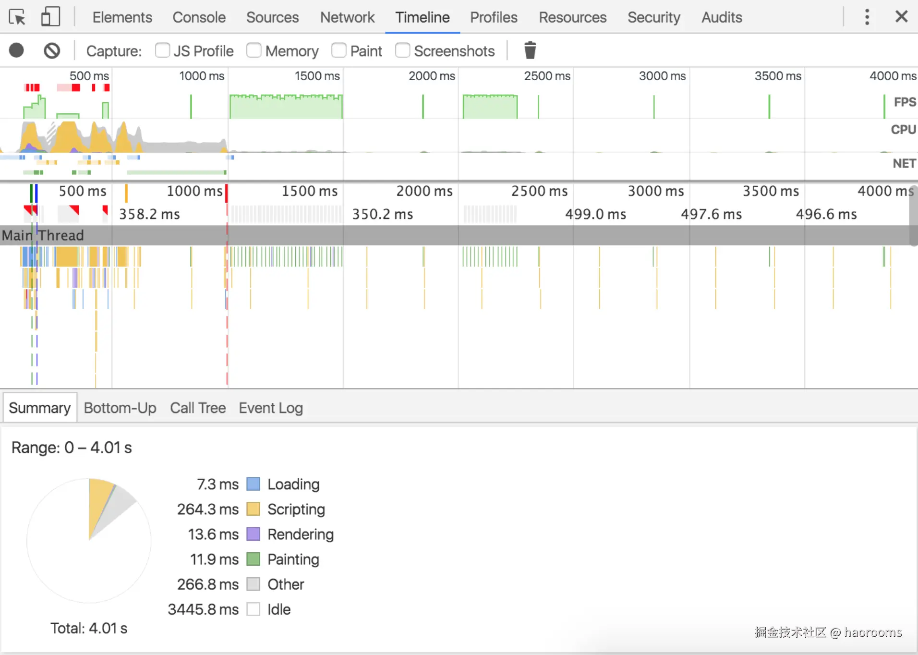Show the Event Log tab

pos(271,408)
